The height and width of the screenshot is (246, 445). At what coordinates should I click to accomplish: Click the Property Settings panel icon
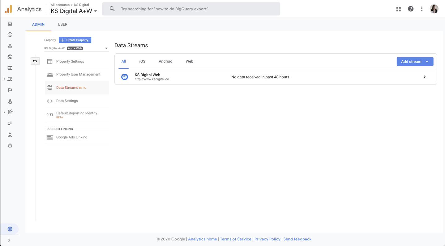(50, 61)
